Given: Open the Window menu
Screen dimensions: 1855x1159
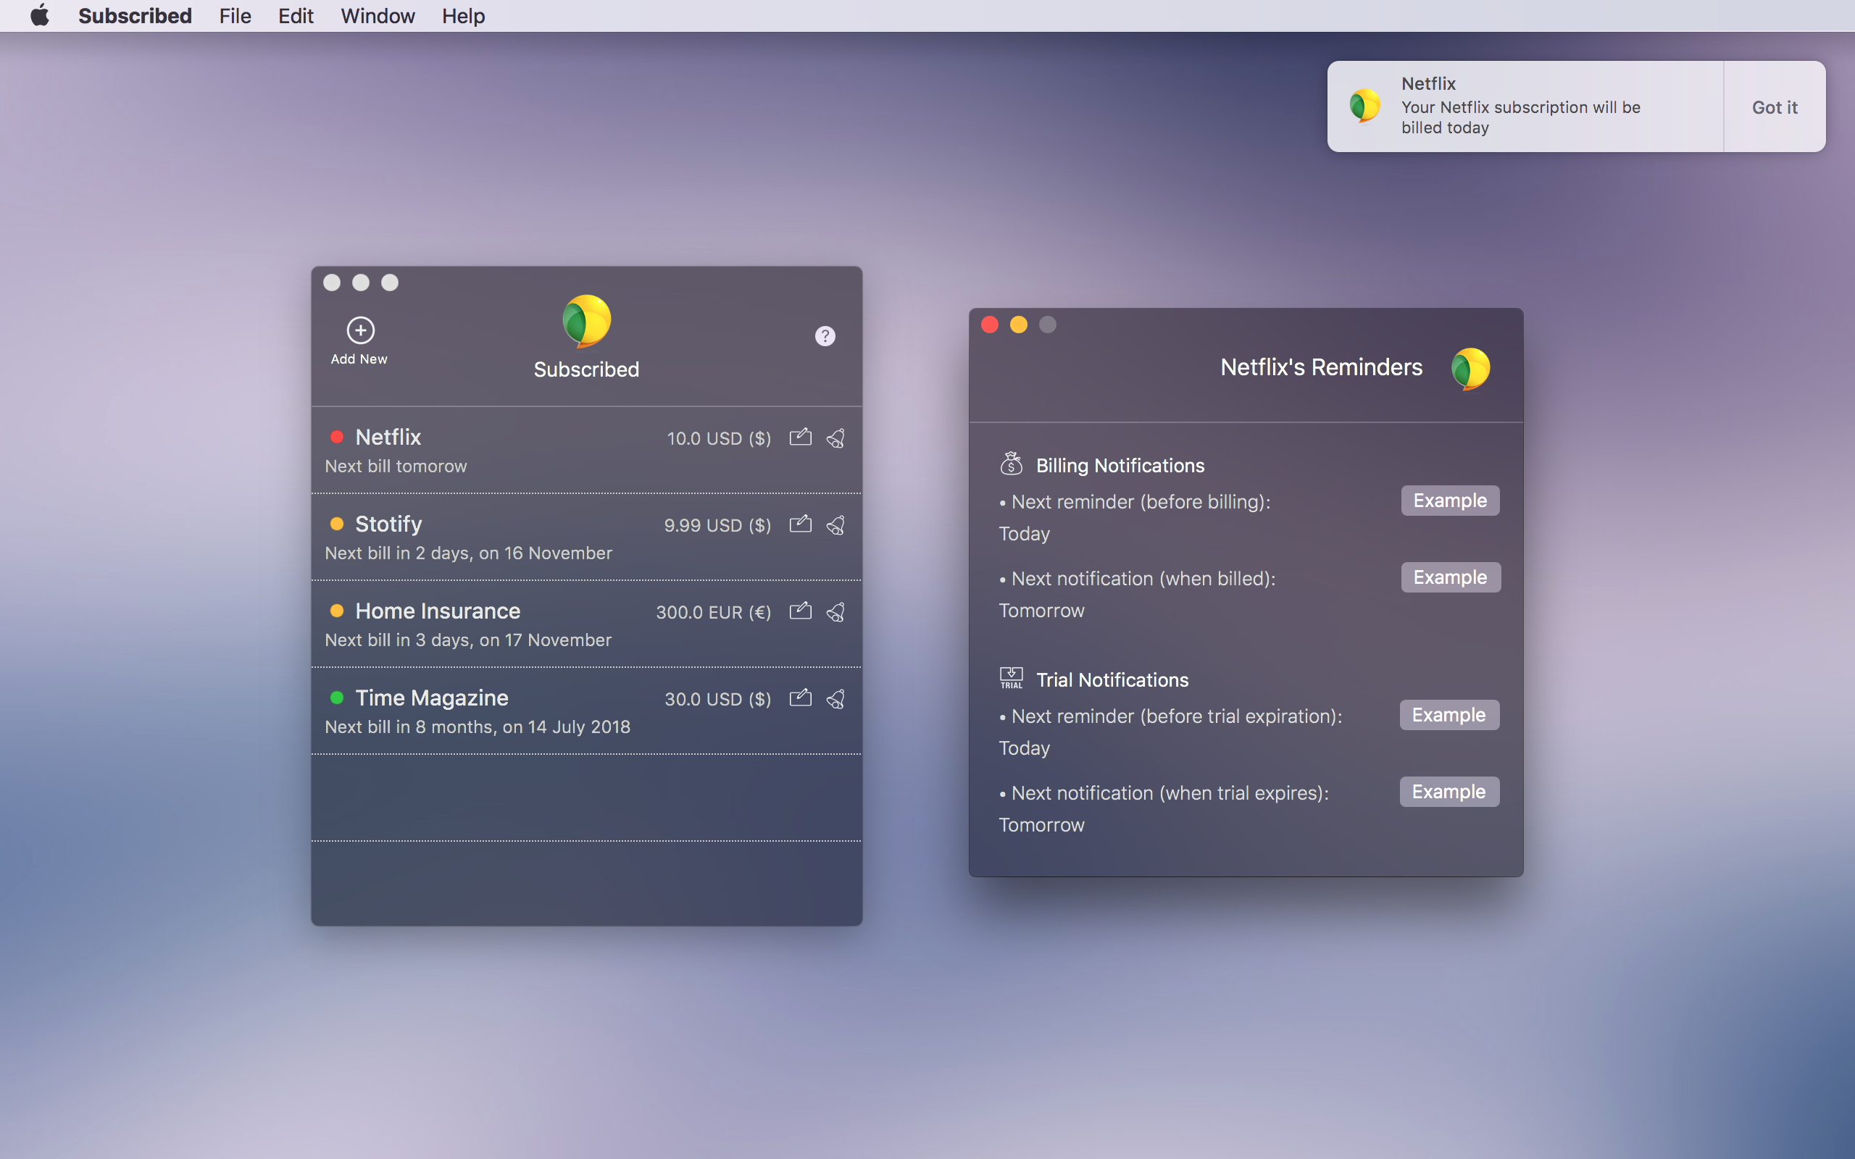Looking at the screenshot, I should click(x=377, y=16).
